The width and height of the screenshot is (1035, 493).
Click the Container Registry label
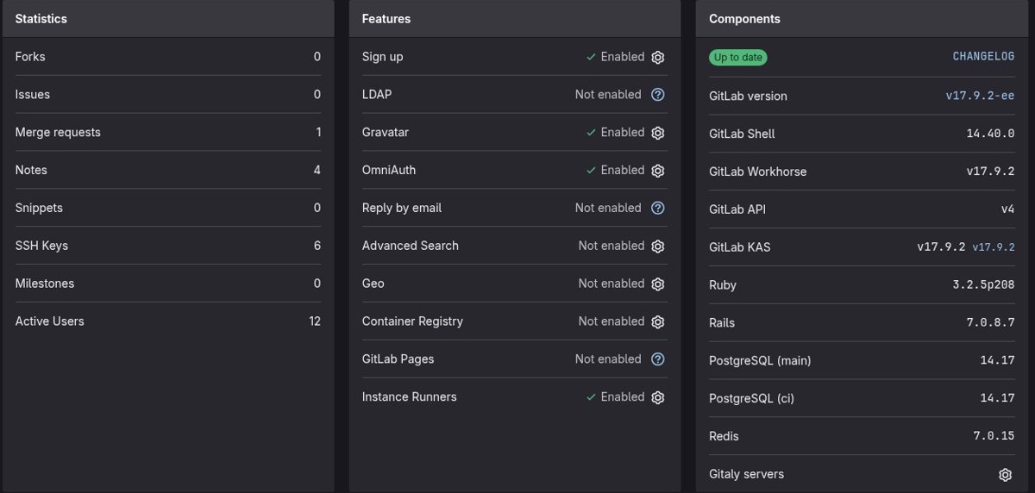pos(412,321)
